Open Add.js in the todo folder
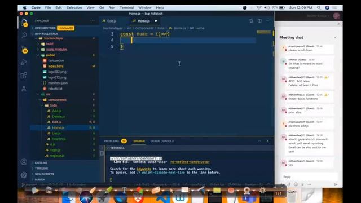The image size is (361, 203). point(56,111)
